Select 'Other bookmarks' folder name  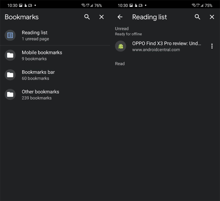(x=40, y=92)
